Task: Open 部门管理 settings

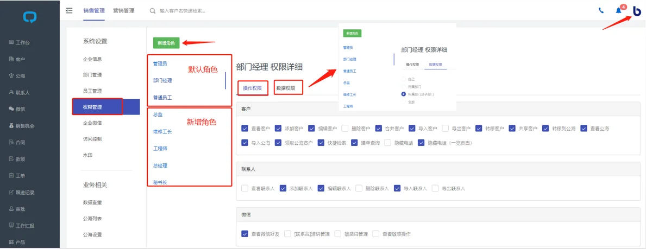Action: click(x=92, y=75)
